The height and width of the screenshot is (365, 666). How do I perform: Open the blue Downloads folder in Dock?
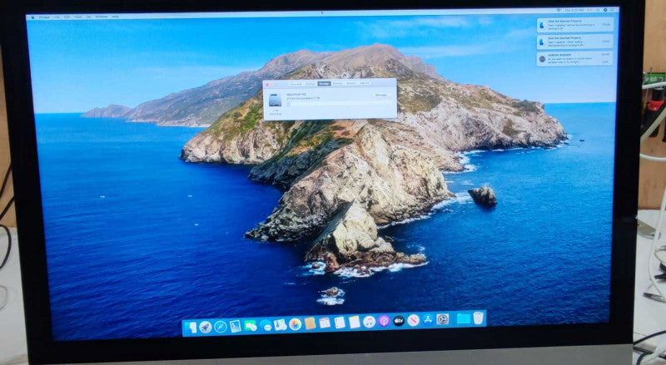463,318
